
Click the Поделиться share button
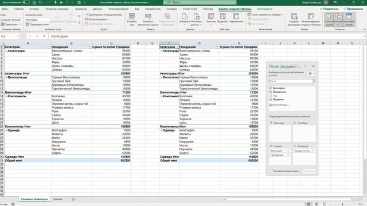point(329,9)
